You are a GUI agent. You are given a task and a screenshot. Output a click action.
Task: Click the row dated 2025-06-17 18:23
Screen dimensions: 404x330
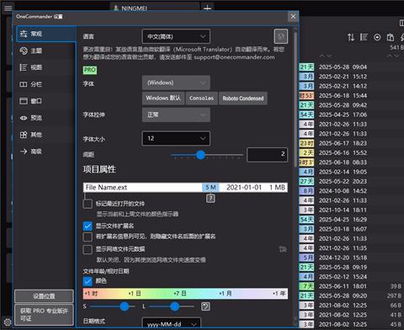point(351,143)
